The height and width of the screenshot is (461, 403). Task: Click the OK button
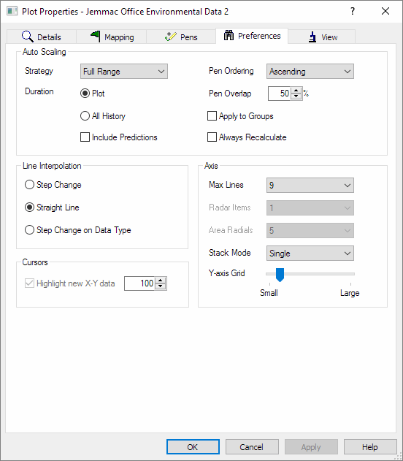point(193,447)
